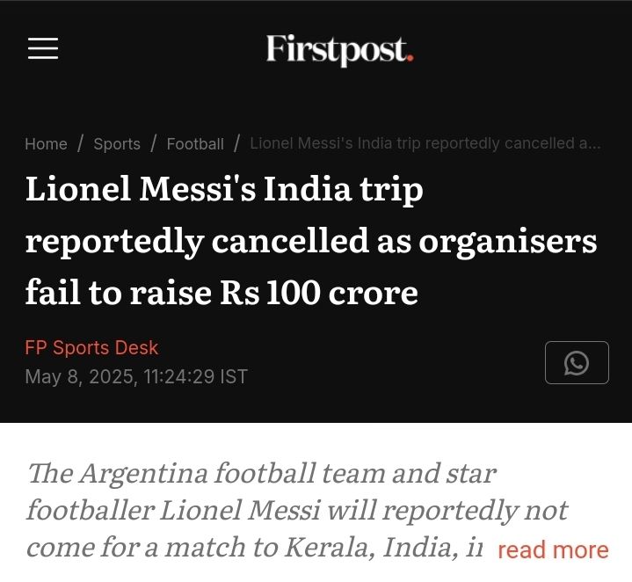The image size is (632, 582).
Task: Click the slash separator after Sports
Action: 154,143
